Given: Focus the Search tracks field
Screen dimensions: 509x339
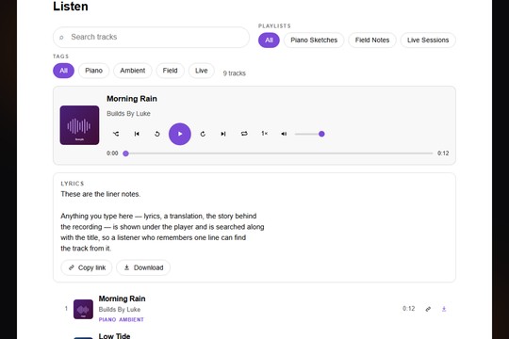Looking at the screenshot, I should click(x=151, y=37).
